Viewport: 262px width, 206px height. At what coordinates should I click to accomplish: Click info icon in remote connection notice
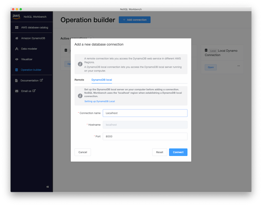click(80, 64)
